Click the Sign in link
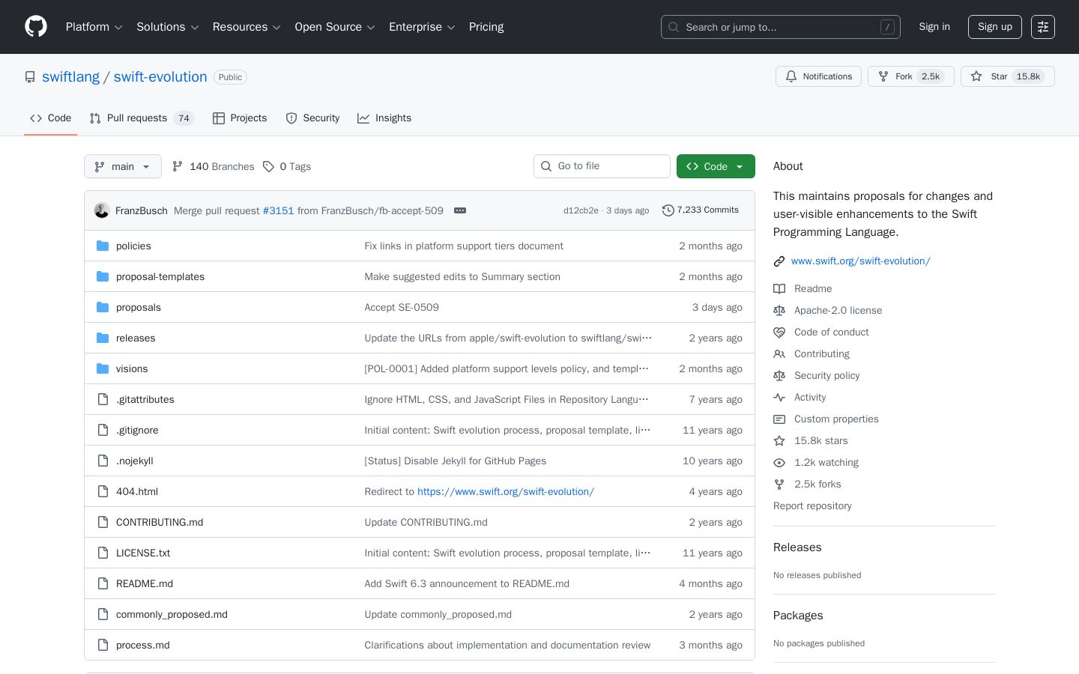The image size is (1079, 674). coord(934,27)
